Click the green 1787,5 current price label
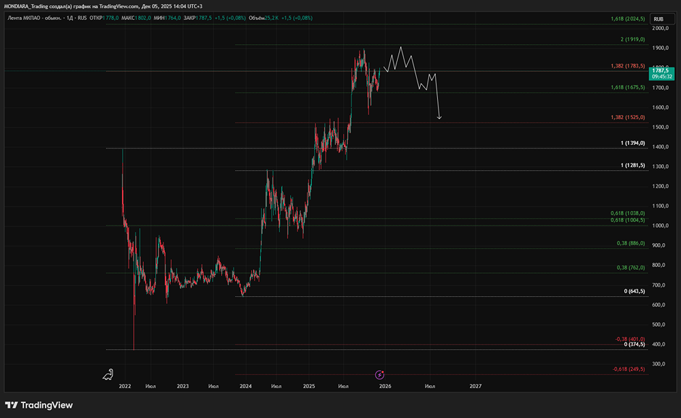 point(661,74)
